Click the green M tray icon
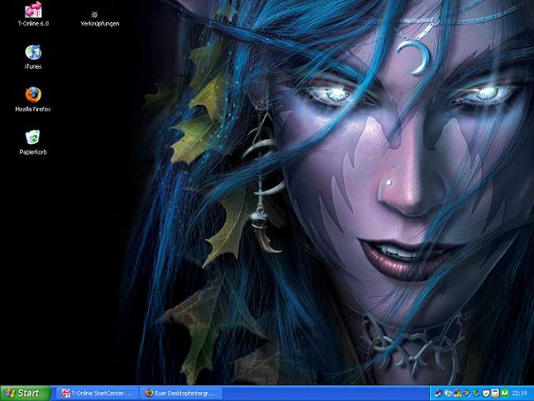This screenshot has height=401, width=534. click(504, 394)
